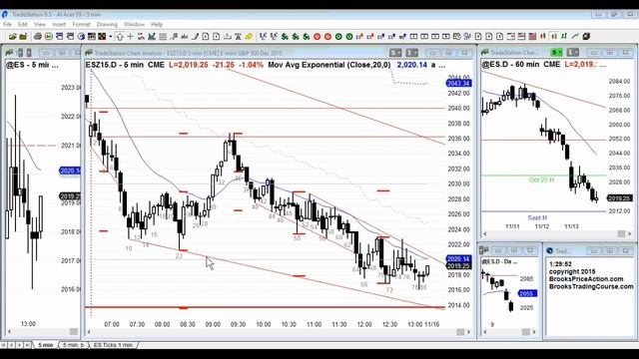Click the green up-down arrows icon

pos(564,37)
